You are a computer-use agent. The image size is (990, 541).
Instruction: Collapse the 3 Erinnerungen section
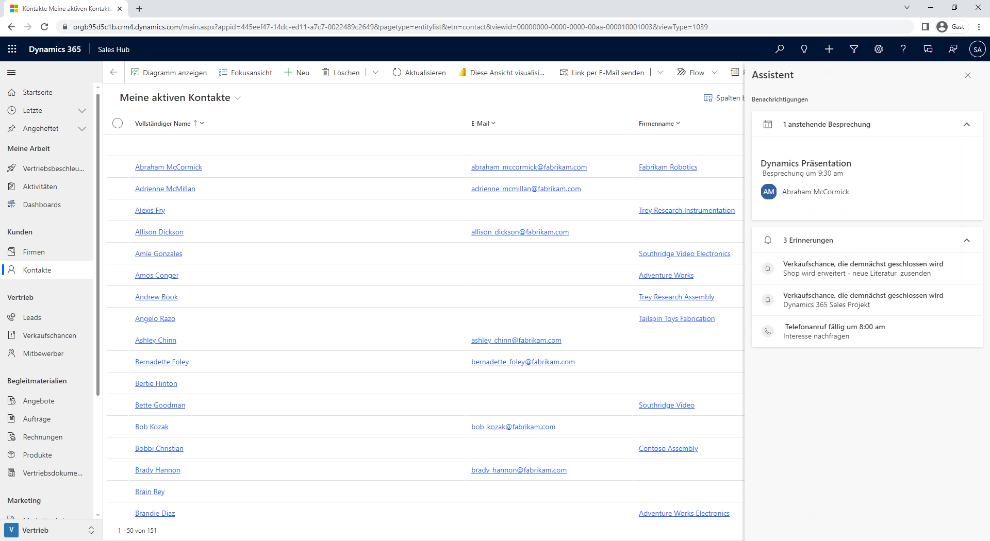[967, 240]
